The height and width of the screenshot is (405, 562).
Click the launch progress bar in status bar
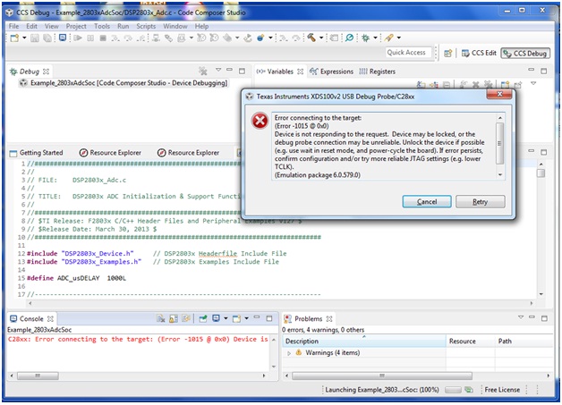(453, 390)
